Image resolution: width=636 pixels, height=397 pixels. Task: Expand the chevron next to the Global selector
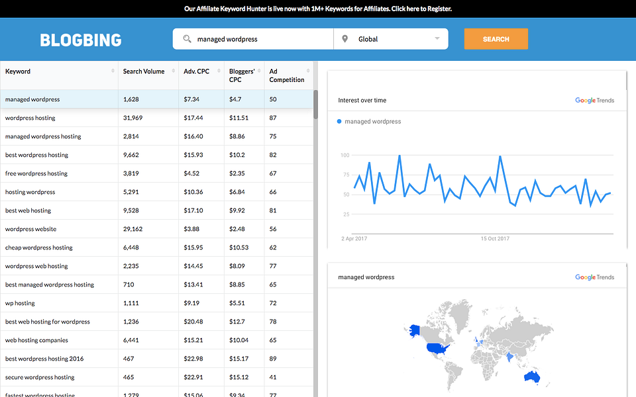438,39
